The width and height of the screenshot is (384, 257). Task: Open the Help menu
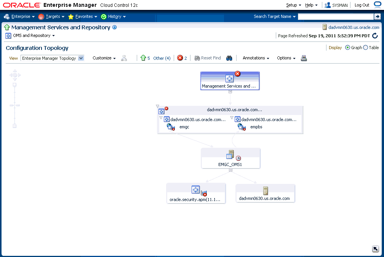tap(311, 5)
